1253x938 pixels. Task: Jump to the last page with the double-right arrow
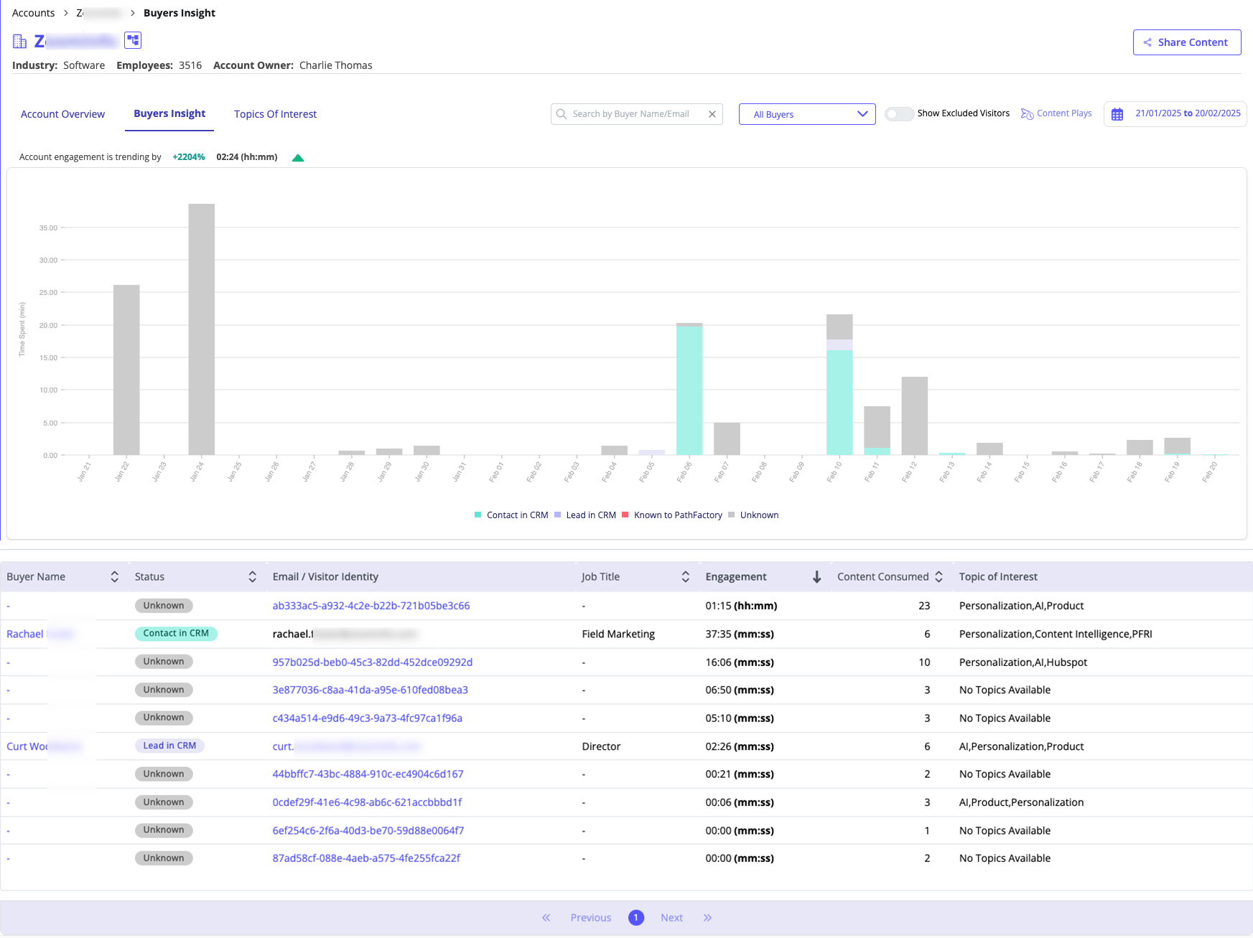pos(707,918)
